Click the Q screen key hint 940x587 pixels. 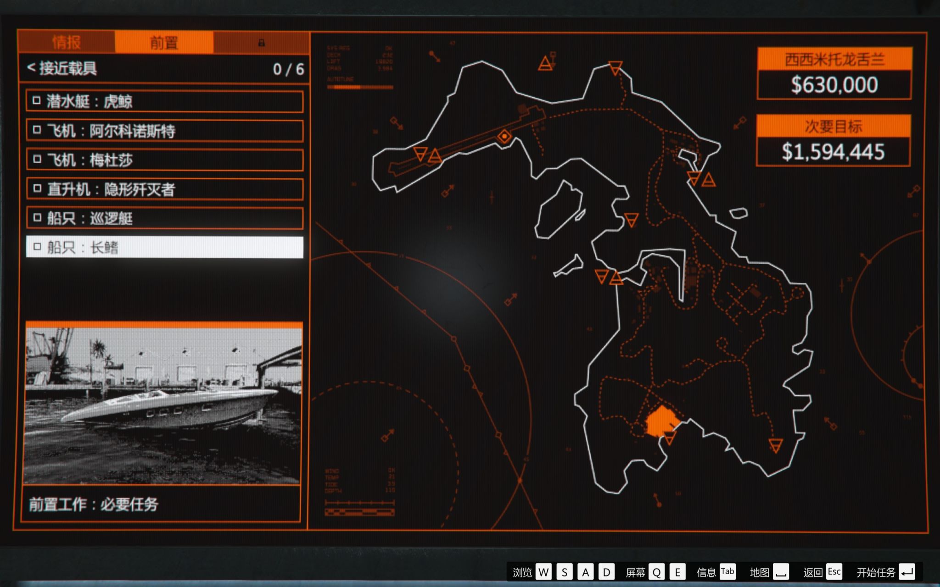[656, 572]
